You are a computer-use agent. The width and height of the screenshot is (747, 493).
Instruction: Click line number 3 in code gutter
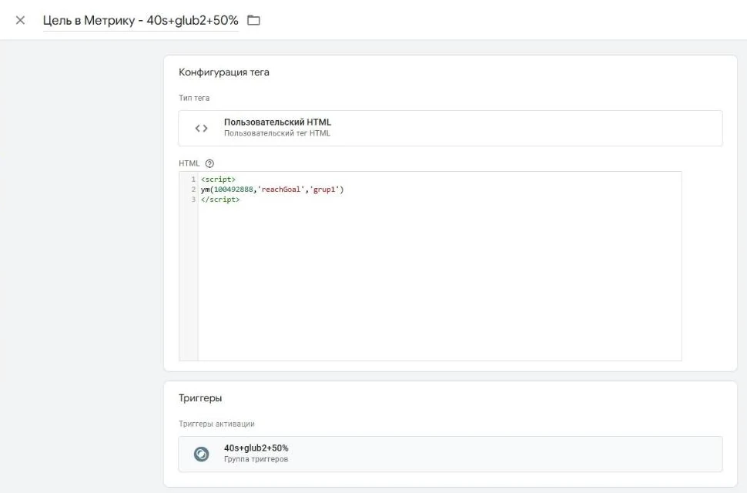point(193,199)
